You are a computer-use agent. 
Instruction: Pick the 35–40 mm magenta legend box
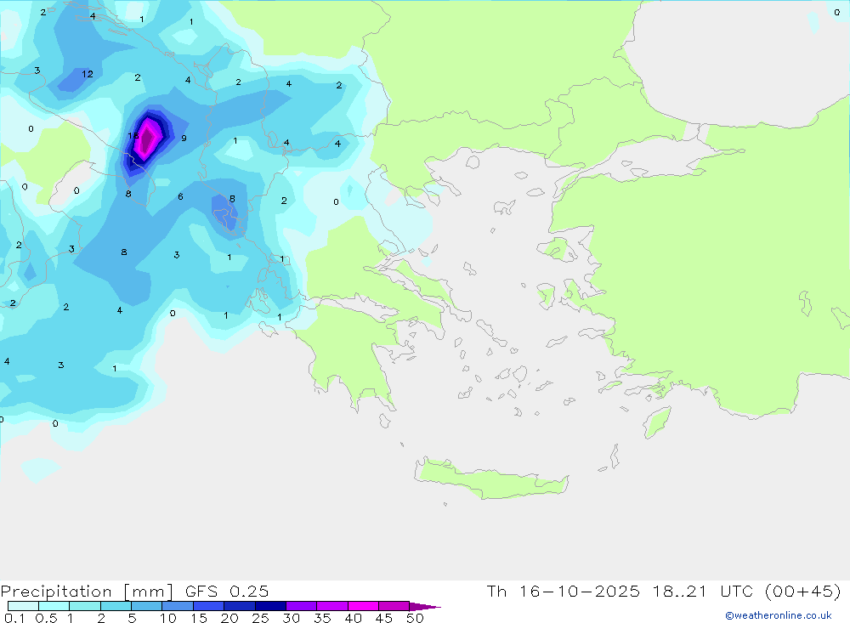[332, 606]
